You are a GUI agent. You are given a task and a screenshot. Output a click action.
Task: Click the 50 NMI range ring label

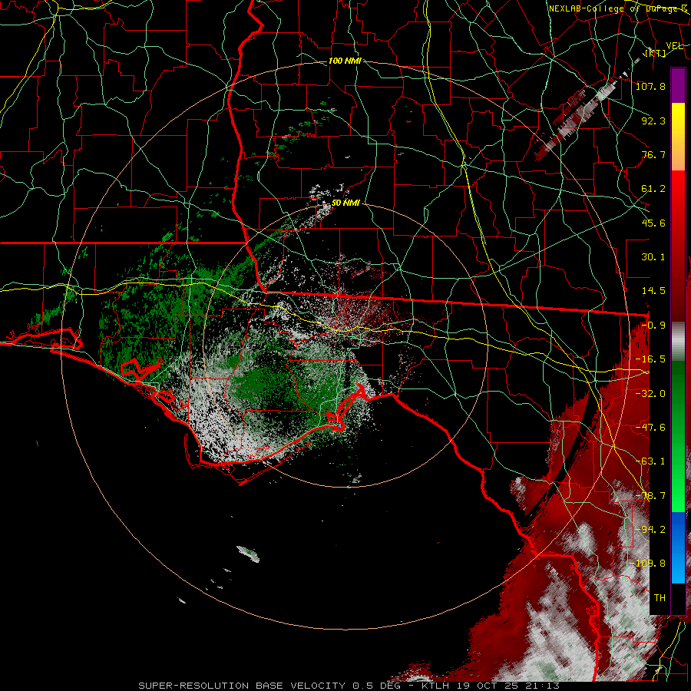[x=345, y=203]
